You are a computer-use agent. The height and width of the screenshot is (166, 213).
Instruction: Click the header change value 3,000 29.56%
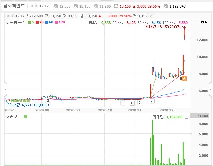[149, 6]
